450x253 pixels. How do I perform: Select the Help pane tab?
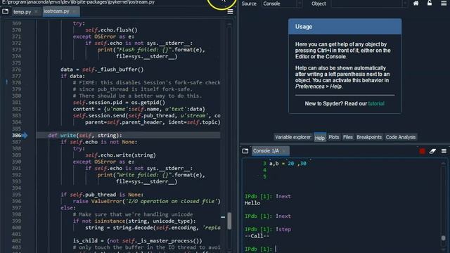coord(319,138)
